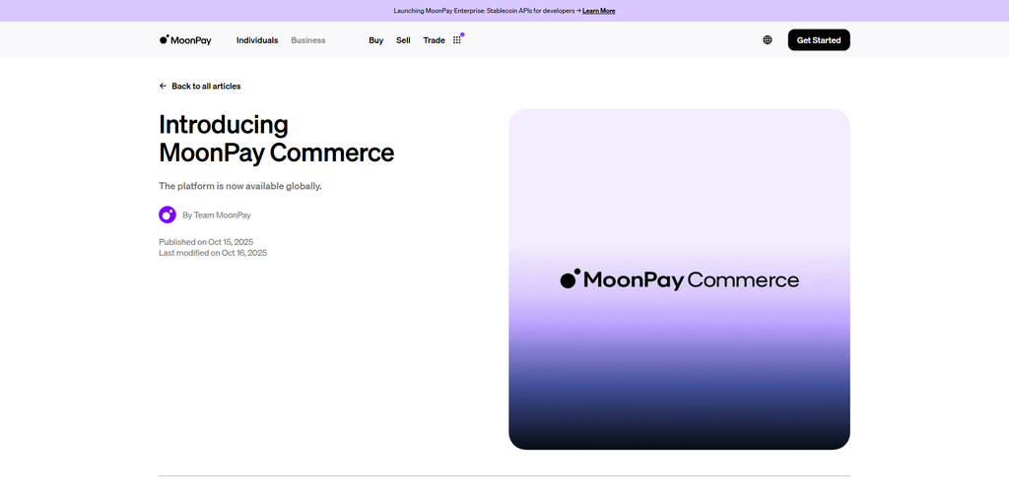Open the language globe selector
Viewport: 1009px width, 493px height.
coord(767,39)
